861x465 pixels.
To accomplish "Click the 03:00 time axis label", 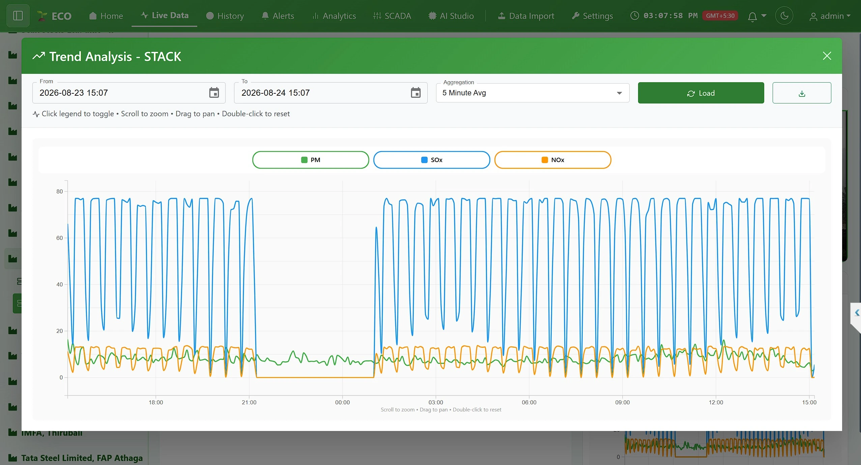I will pos(436,402).
